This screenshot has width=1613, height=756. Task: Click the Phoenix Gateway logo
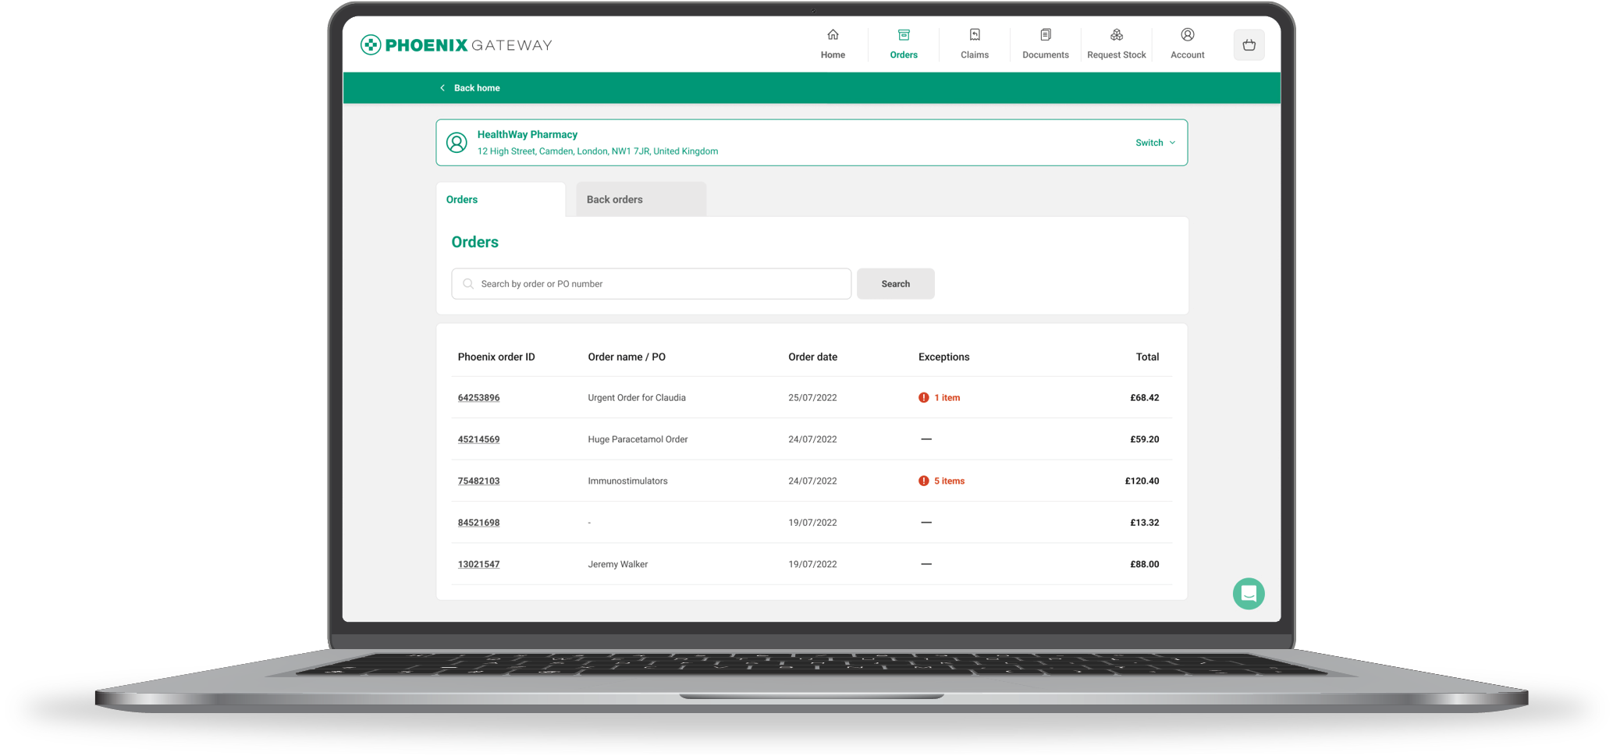click(455, 44)
